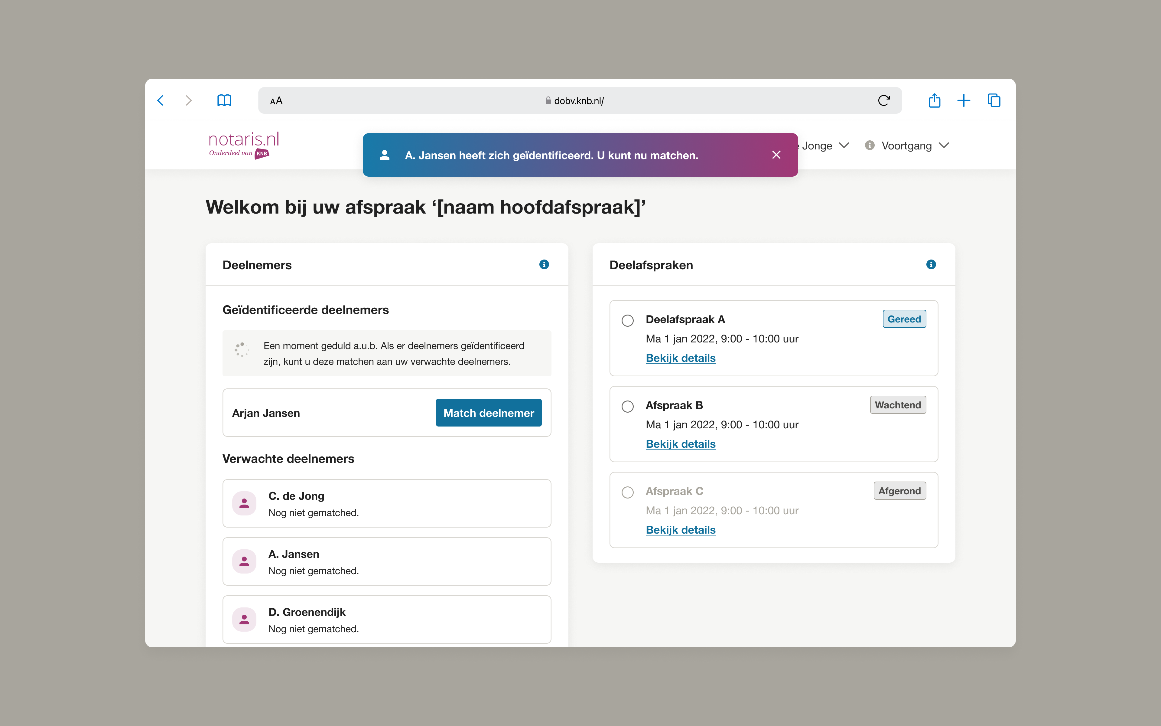Screen dimensions: 1161x726
Task: Open the share sheet icon
Action: point(934,100)
